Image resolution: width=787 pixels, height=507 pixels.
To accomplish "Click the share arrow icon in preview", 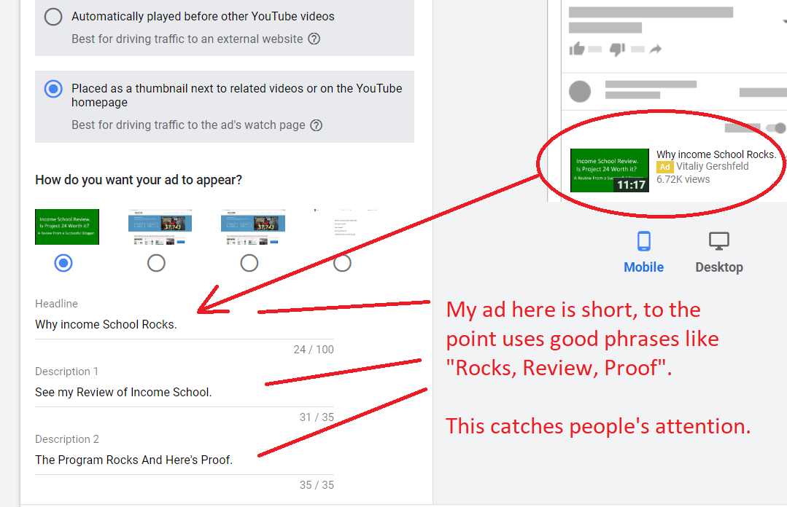I will tap(656, 49).
